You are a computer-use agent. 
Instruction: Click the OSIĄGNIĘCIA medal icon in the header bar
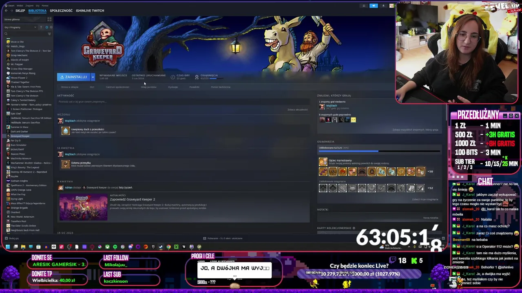click(x=197, y=77)
